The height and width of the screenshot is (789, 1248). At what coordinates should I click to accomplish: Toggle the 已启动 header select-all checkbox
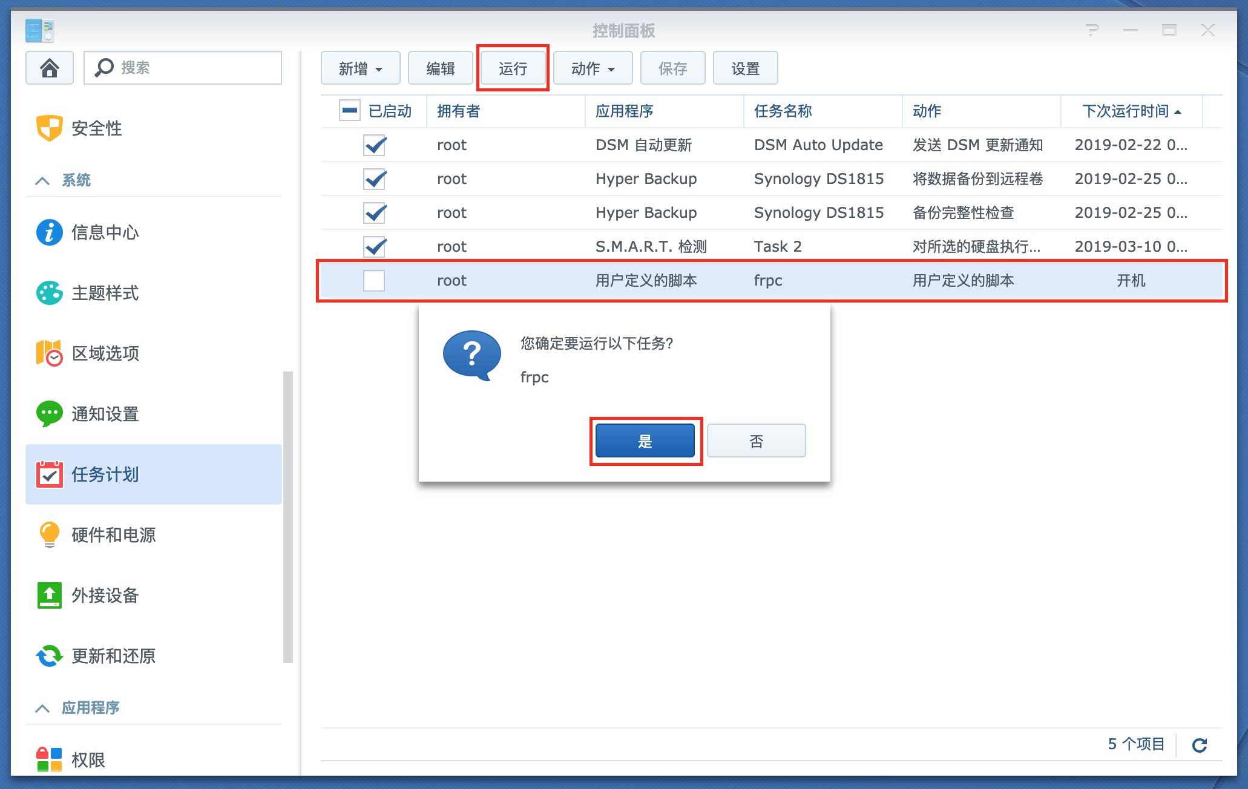(x=350, y=111)
